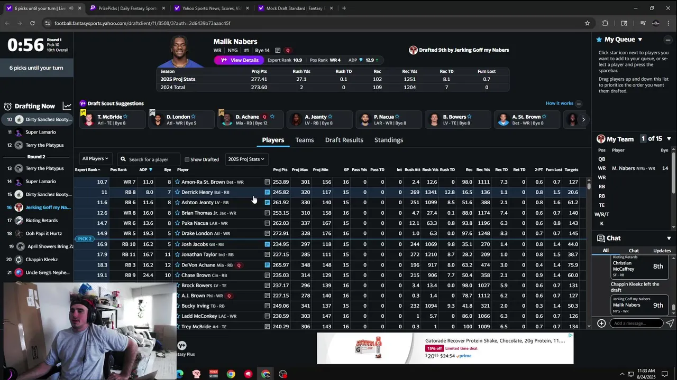Image resolution: width=677 pixels, height=380 pixels.
Task: Open the How it works link
Action: 559,103
